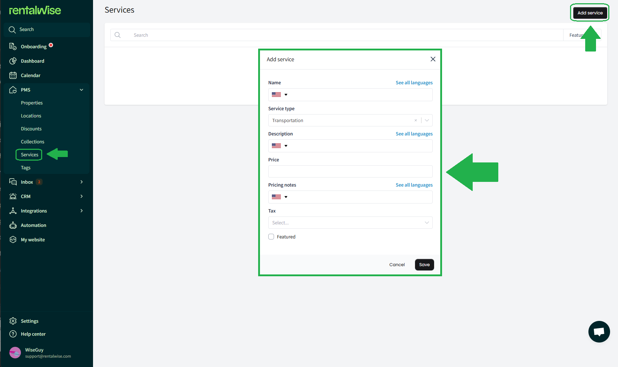Click the Dashboard pie chart icon
The width and height of the screenshot is (618, 367).
[x=13, y=61]
